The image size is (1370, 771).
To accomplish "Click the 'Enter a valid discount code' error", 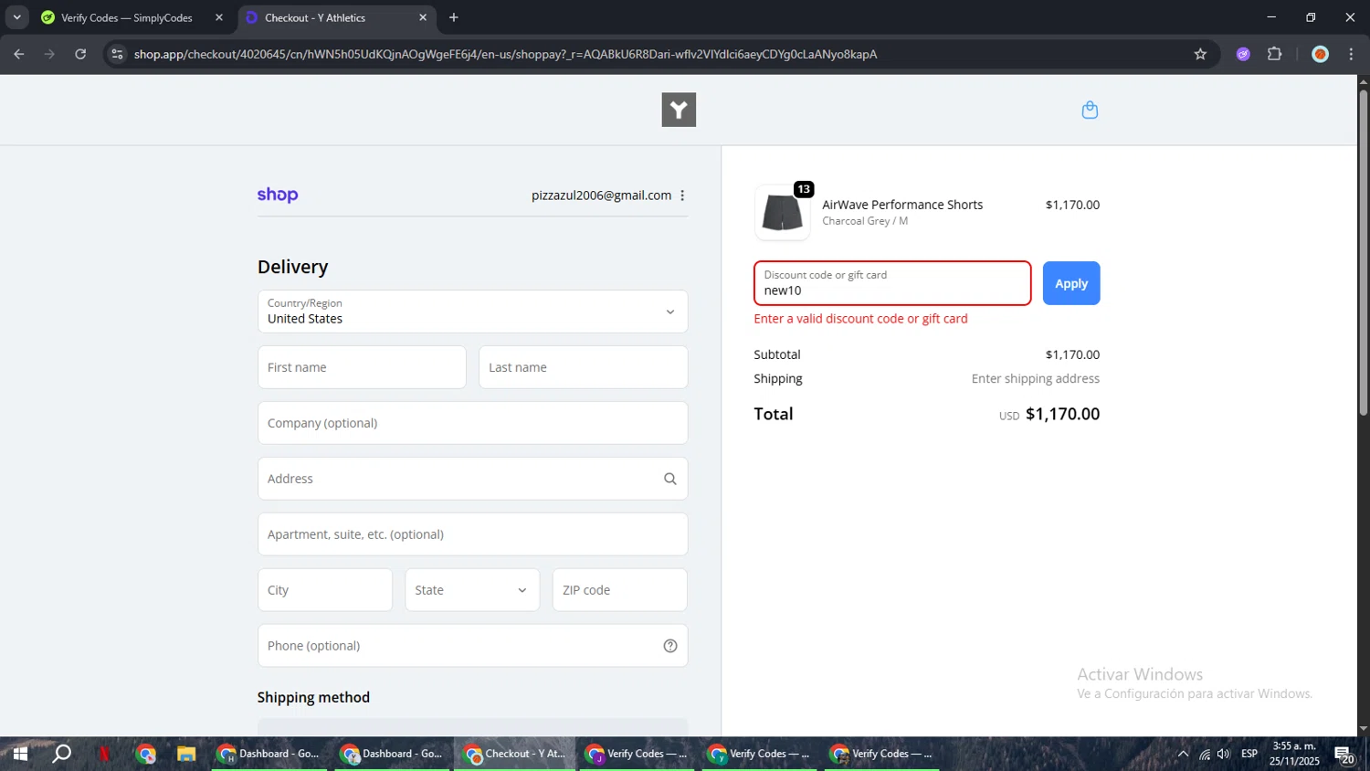I will coord(860,319).
